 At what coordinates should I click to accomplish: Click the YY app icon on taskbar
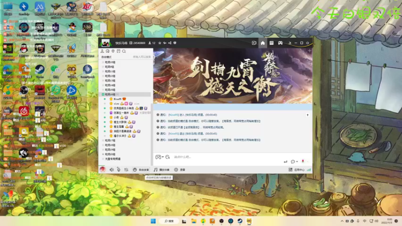(249, 221)
